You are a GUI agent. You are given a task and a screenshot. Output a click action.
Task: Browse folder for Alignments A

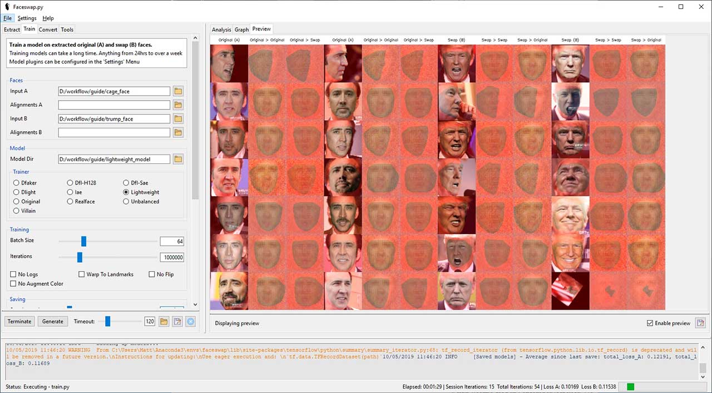click(x=178, y=105)
